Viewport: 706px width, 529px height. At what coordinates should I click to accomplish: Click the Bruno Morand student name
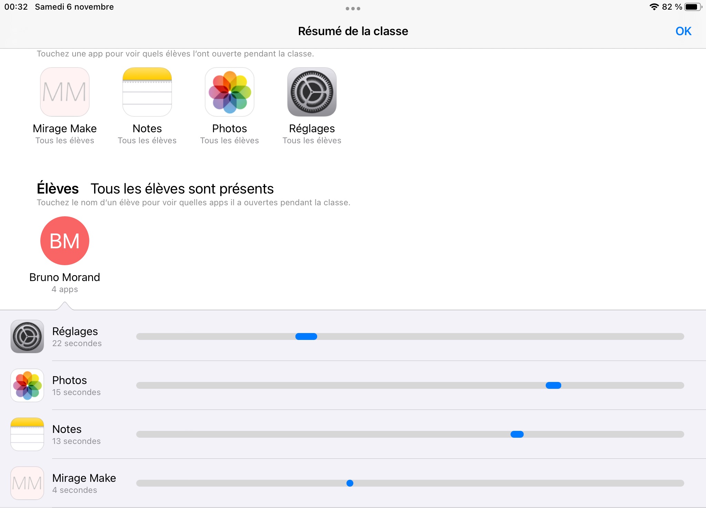pyautogui.click(x=65, y=277)
